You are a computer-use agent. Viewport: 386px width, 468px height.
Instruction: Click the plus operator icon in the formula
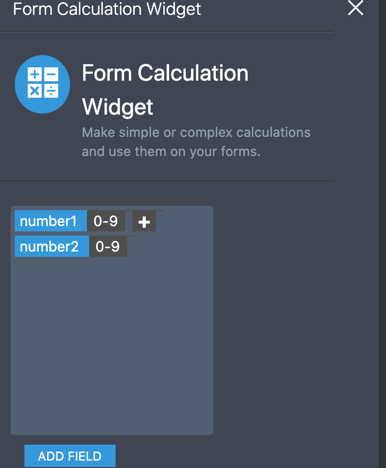click(144, 221)
